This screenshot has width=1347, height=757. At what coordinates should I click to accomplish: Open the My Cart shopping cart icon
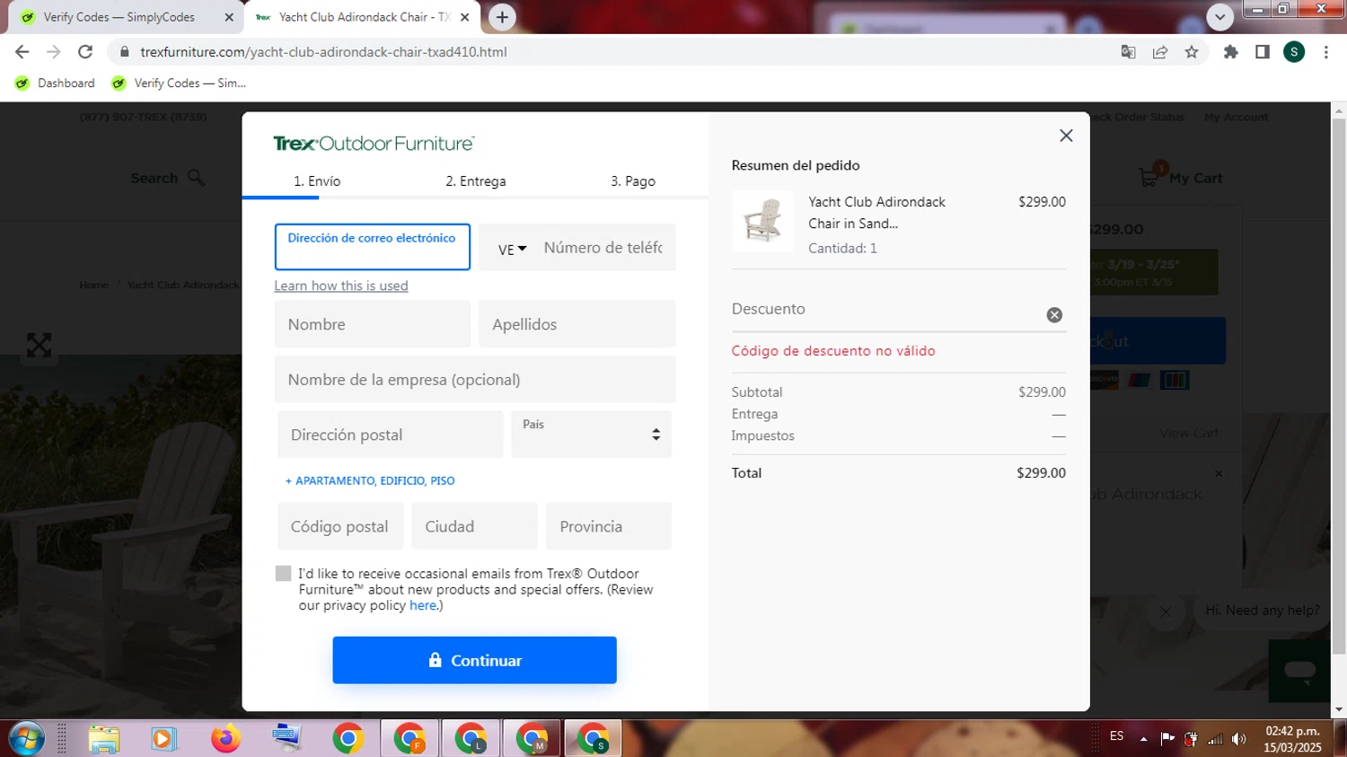[x=1150, y=175]
